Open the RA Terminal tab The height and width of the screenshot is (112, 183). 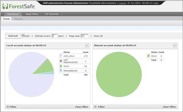tap(52, 14)
